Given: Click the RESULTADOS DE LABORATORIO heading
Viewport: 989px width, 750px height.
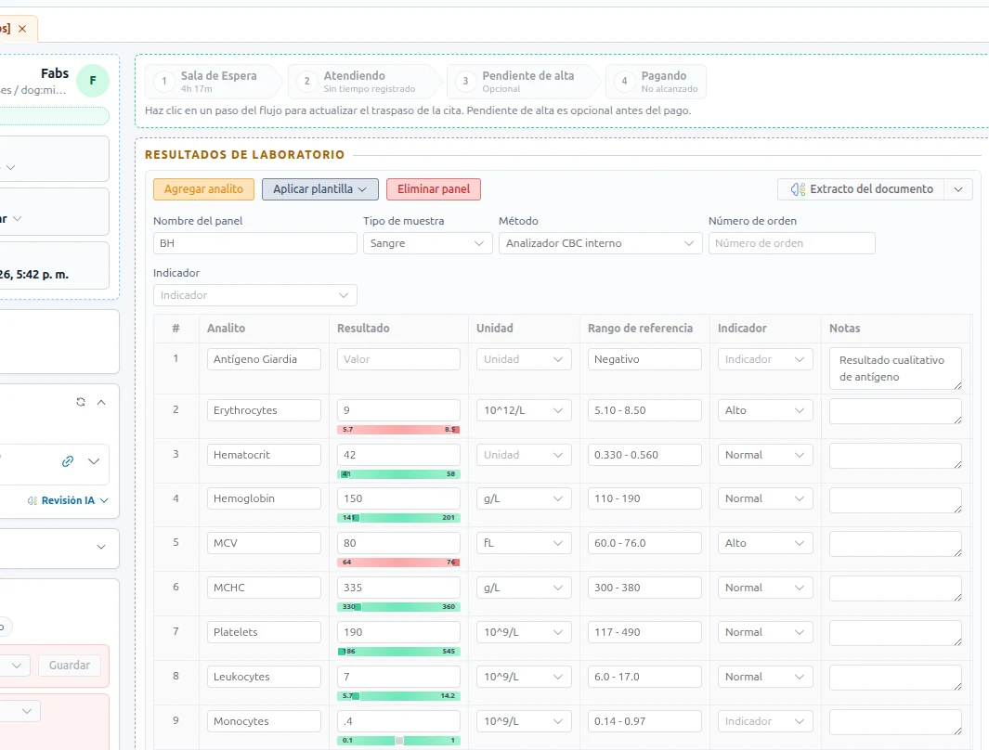Looking at the screenshot, I should (245, 155).
